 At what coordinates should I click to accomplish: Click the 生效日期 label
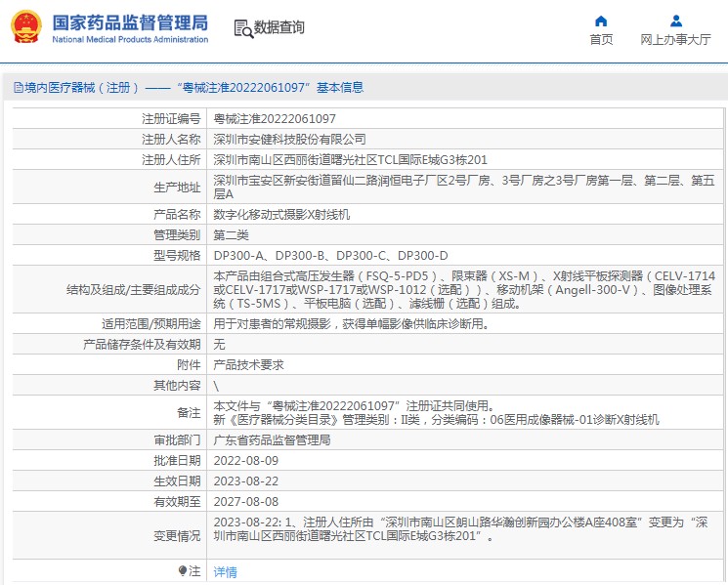coord(177,481)
